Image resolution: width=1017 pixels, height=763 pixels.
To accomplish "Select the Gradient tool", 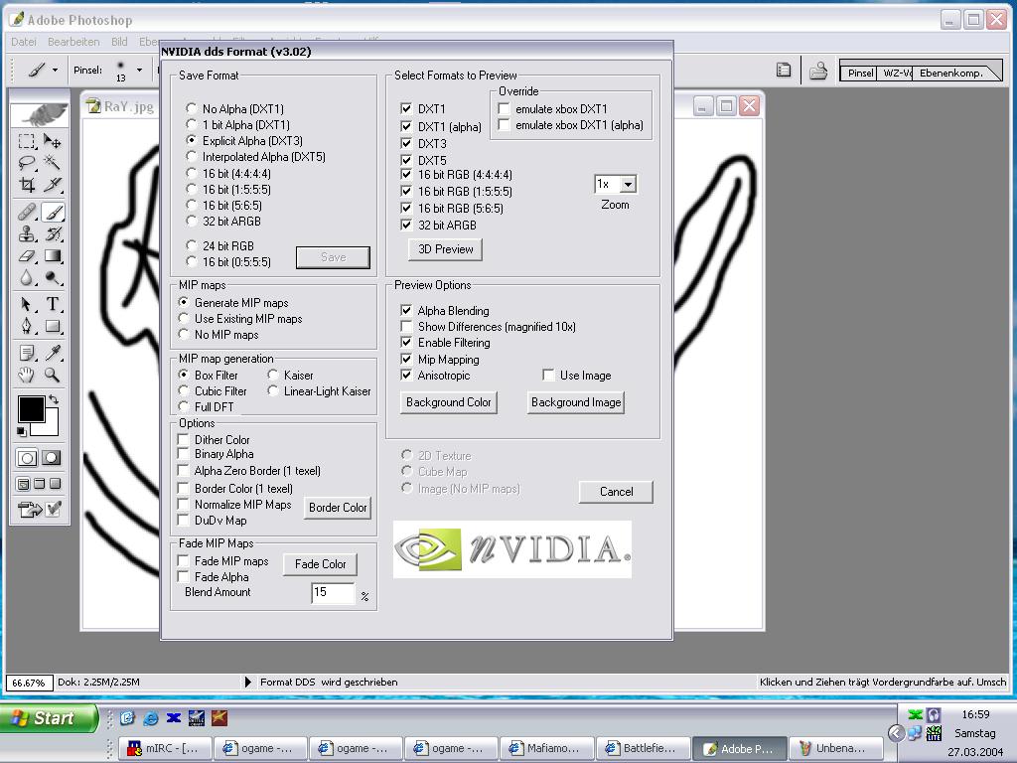I will (53, 255).
